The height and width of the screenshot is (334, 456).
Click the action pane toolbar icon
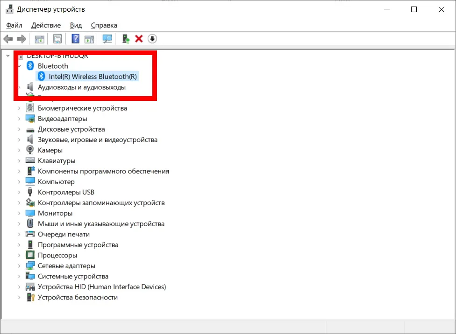[89, 39]
